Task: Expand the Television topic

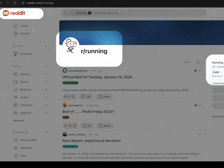Action: pyautogui.click(x=46, y=105)
